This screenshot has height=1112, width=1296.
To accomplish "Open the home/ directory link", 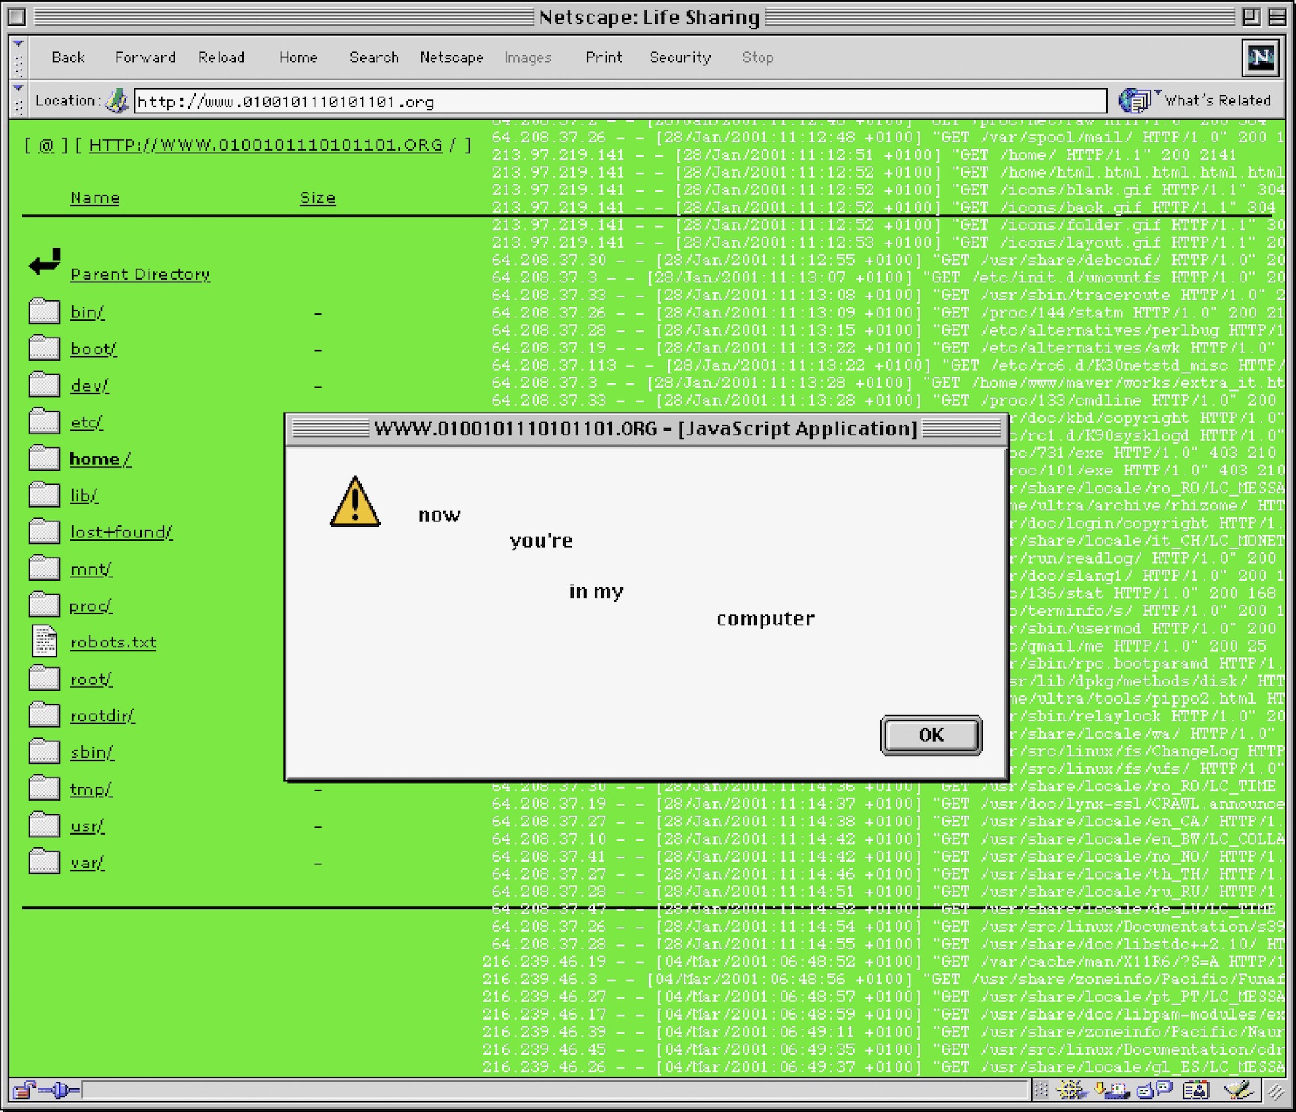I will pos(100,459).
